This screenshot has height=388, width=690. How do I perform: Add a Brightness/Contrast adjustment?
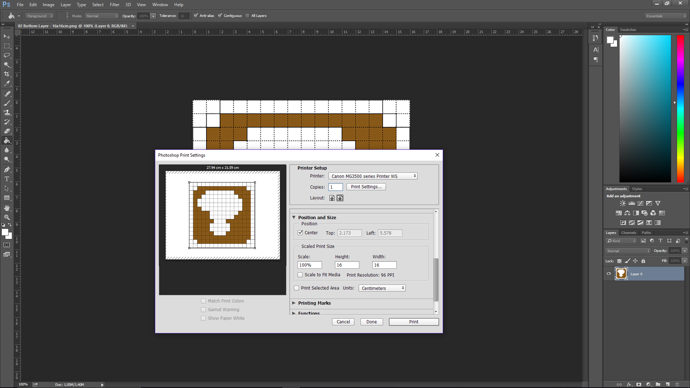tap(623, 203)
